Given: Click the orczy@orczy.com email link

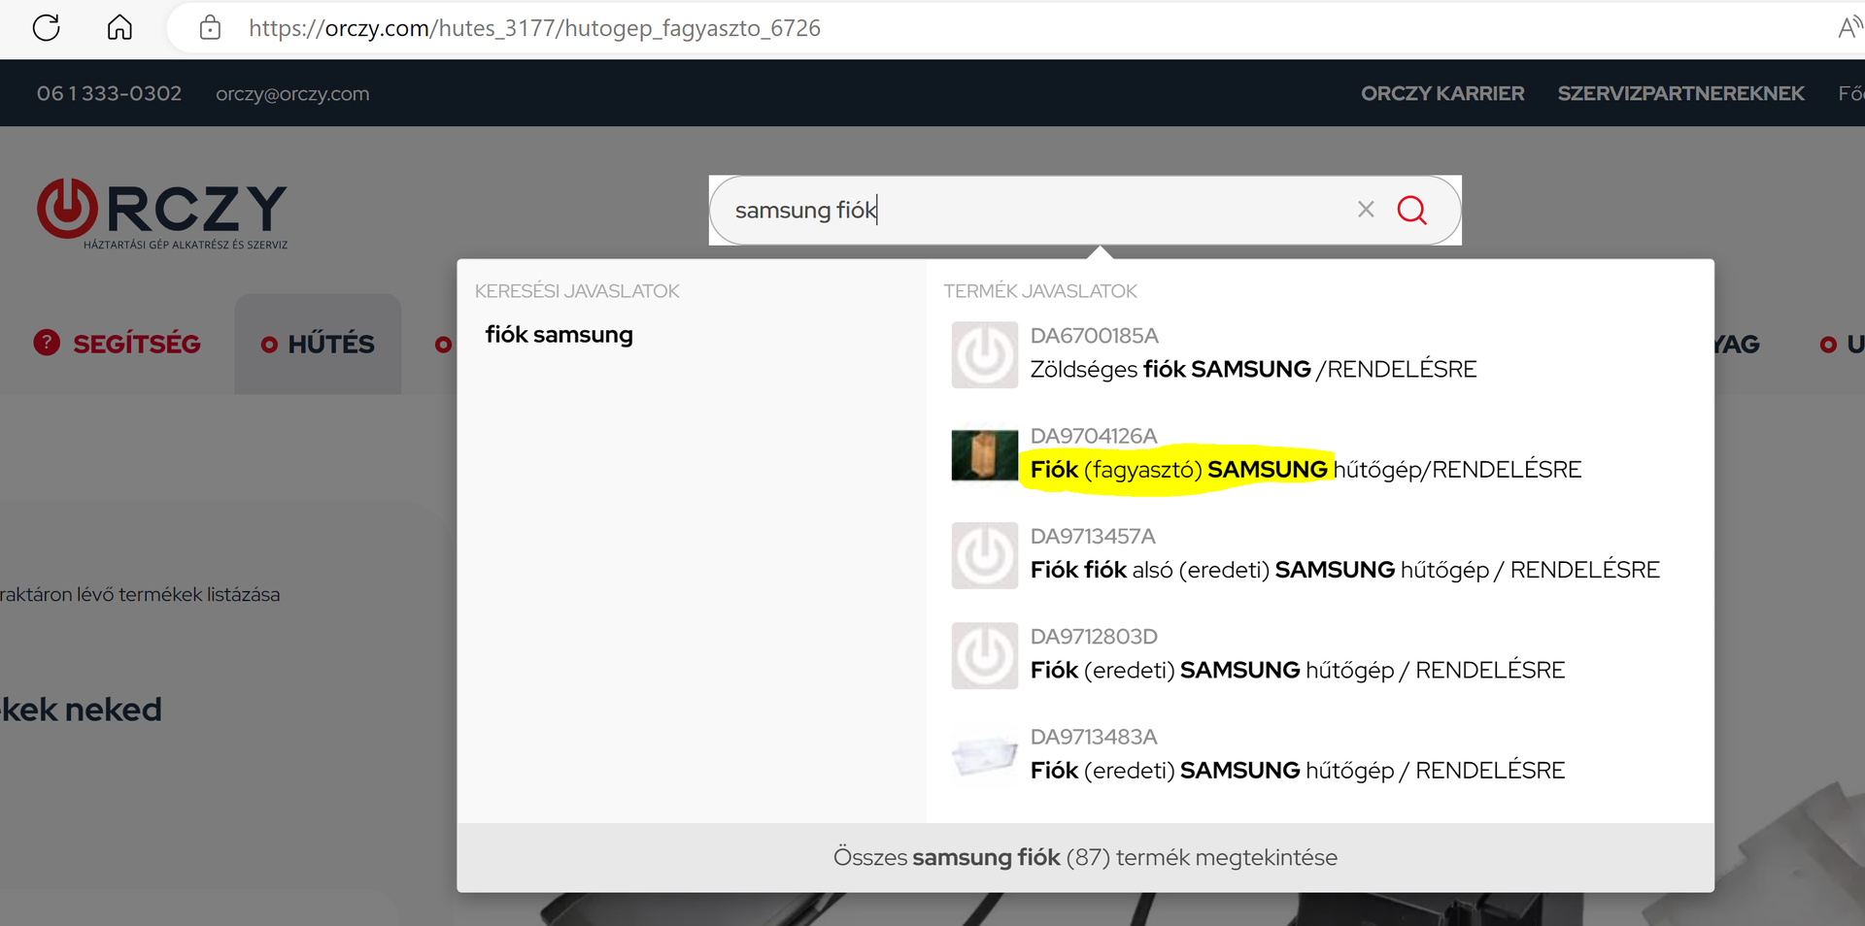Looking at the screenshot, I should coord(292,94).
